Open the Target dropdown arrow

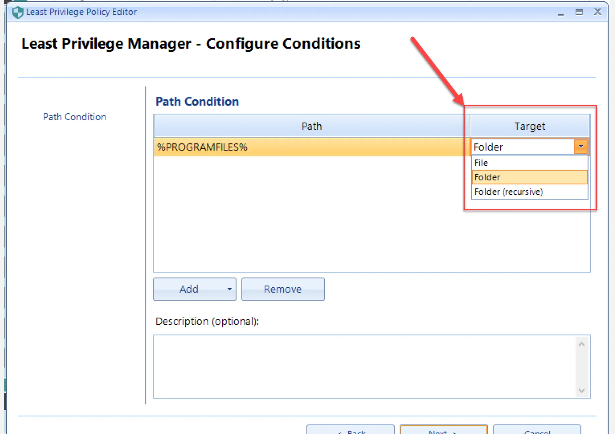tap(580, 147)
